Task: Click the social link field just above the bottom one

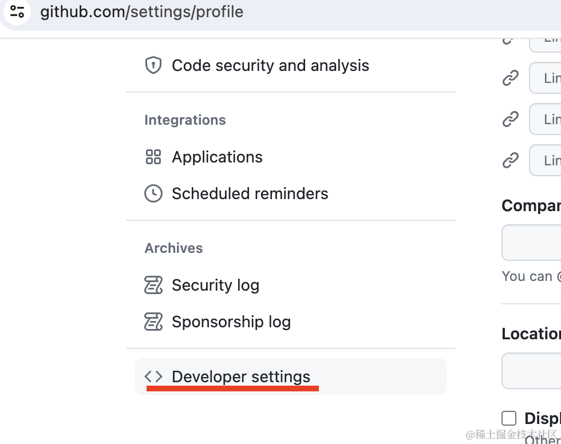Action: (546, 119)
